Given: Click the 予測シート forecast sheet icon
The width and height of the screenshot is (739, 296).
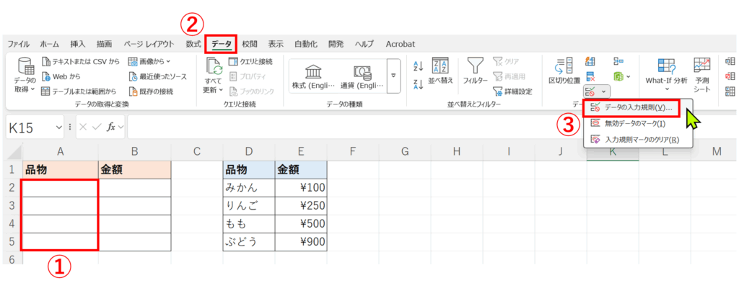Looking at the screenshot, I should pyautogui.click(x=701, y=72).
